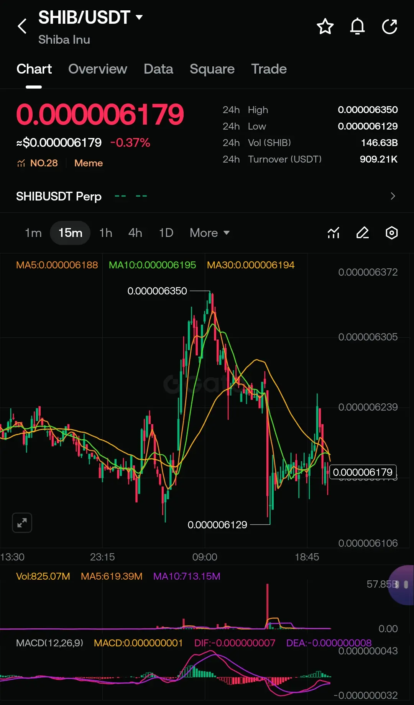414x705 pixels.
Task: Tap the NO.28 ranking label
Action: [44, 163]
